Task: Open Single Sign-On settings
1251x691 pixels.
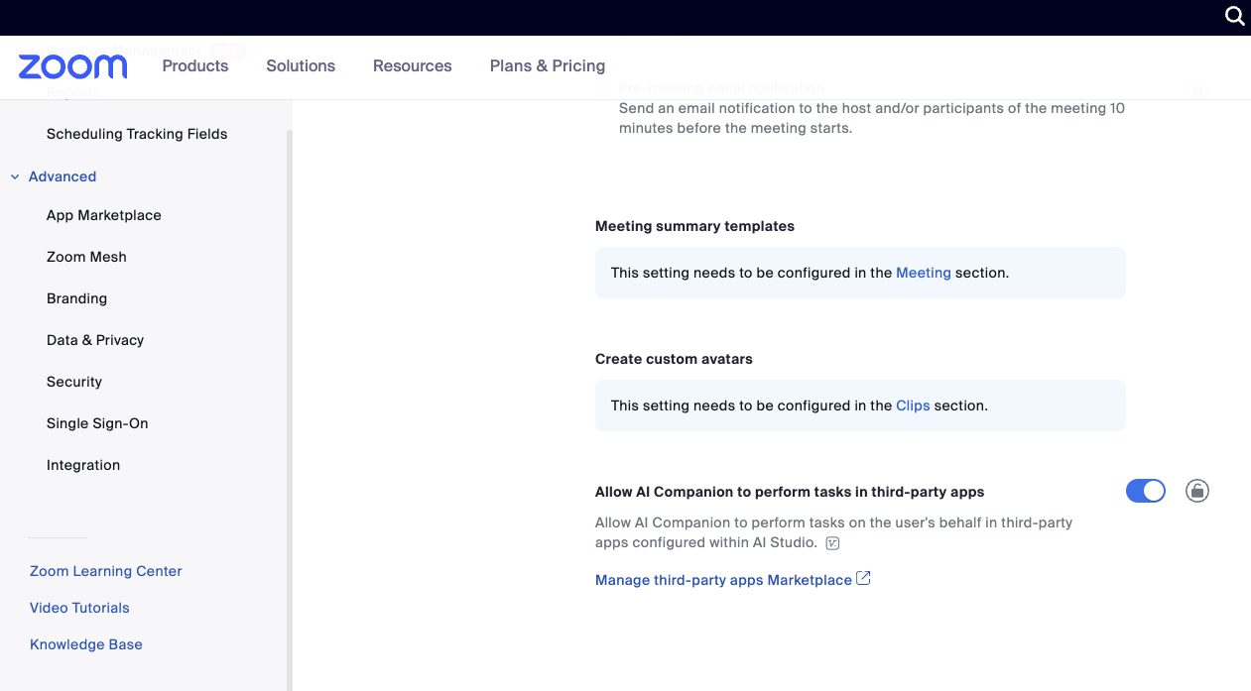Action: (x=97, y=423)
